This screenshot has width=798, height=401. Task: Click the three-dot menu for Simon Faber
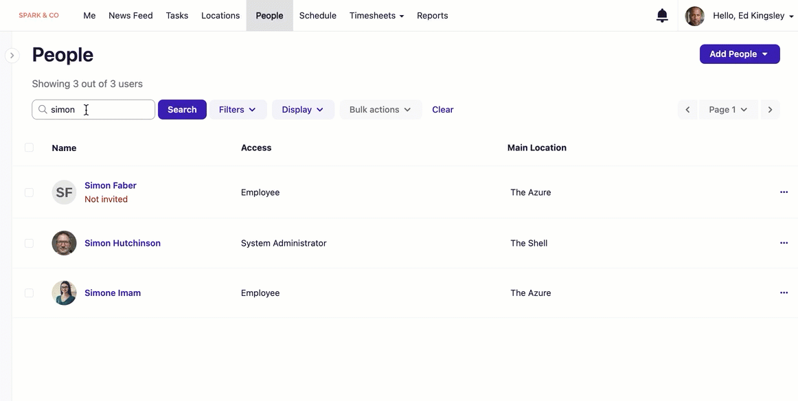point(784,192)
